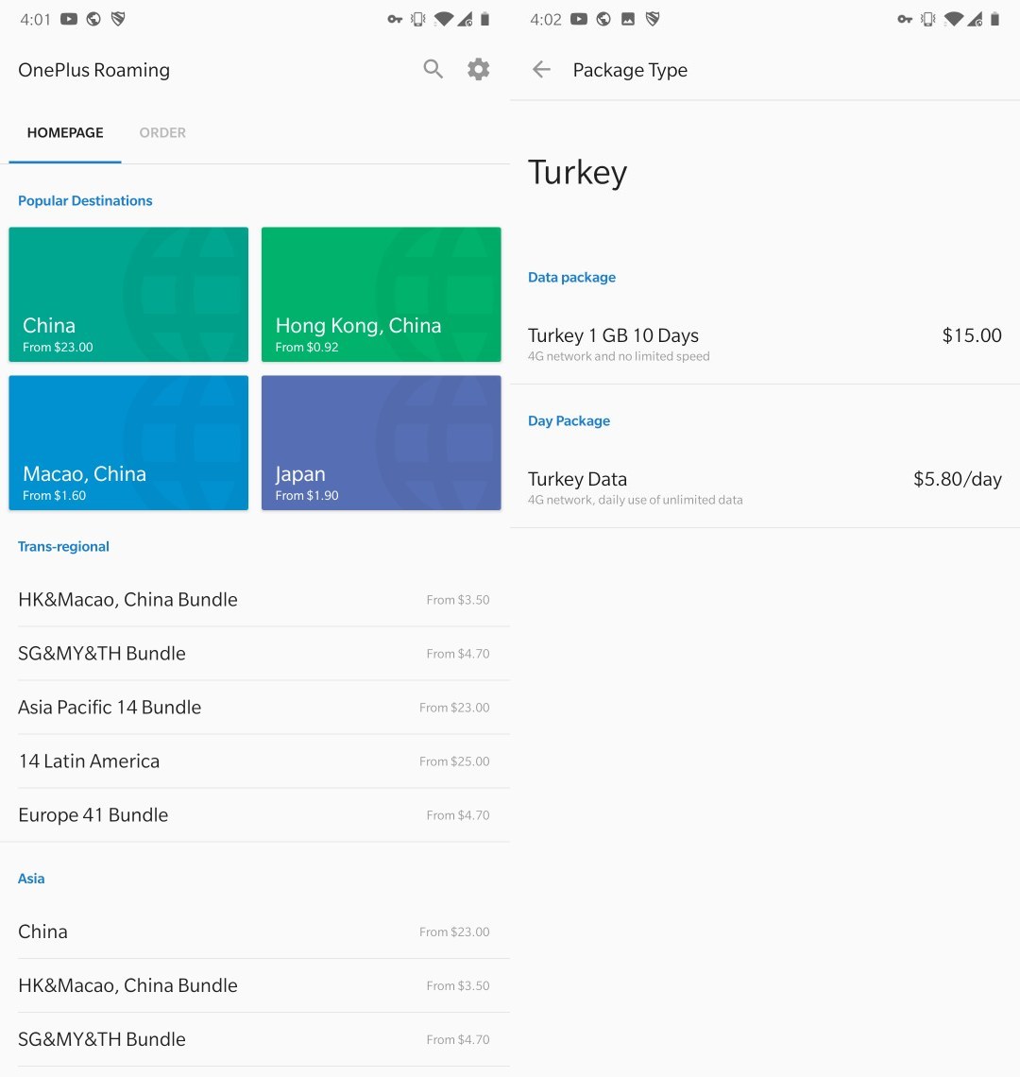The height and width of the screenshot is (1077, 1020).
Task: Click the VPN key icon in the status bar
Action: (394, 17)
